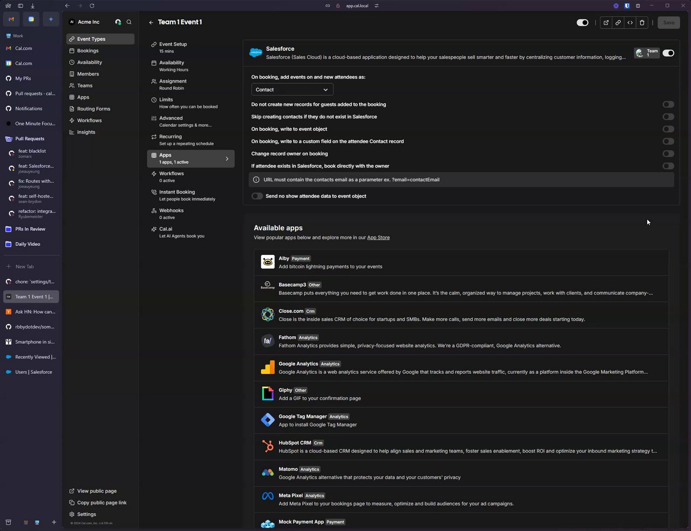Open Insights navigation item
Viewport: 691px width, 531px height.
click(x=100, y=132)
